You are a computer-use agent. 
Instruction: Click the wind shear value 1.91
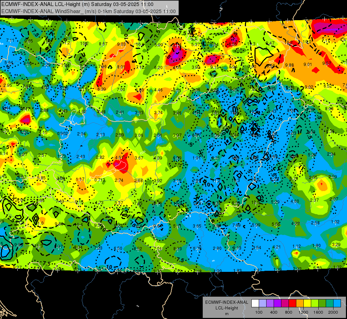pos(196,158)
